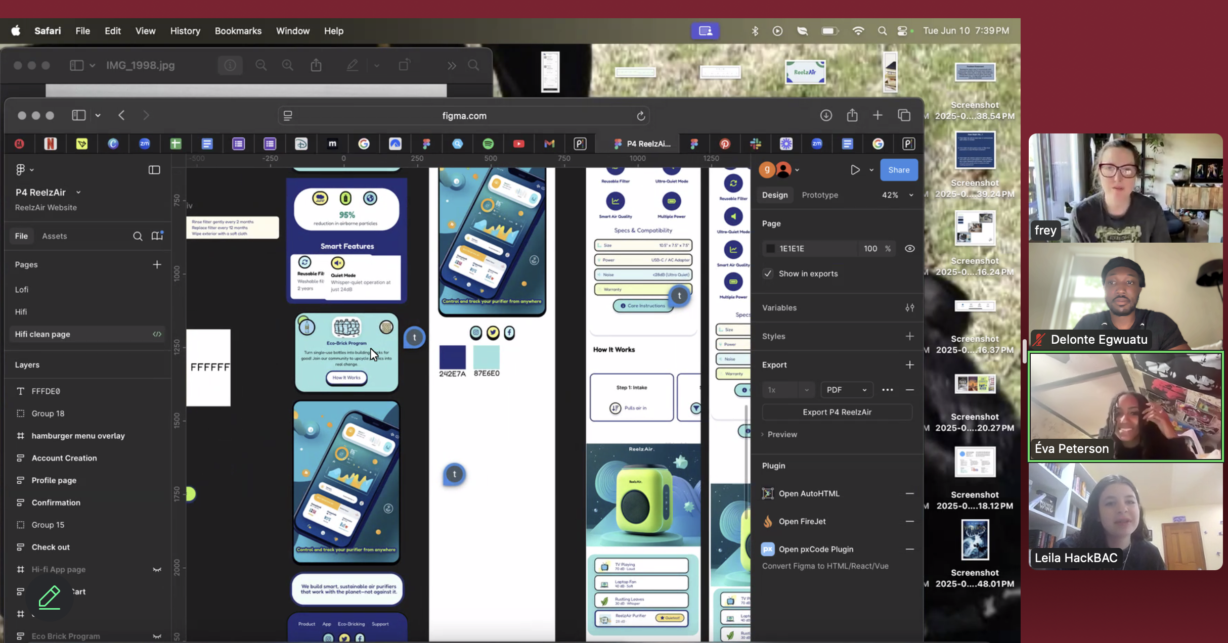This screenshot has height=643, width=1228.
Task: Click the search icon in File panel
Action: tap(138, 236)
